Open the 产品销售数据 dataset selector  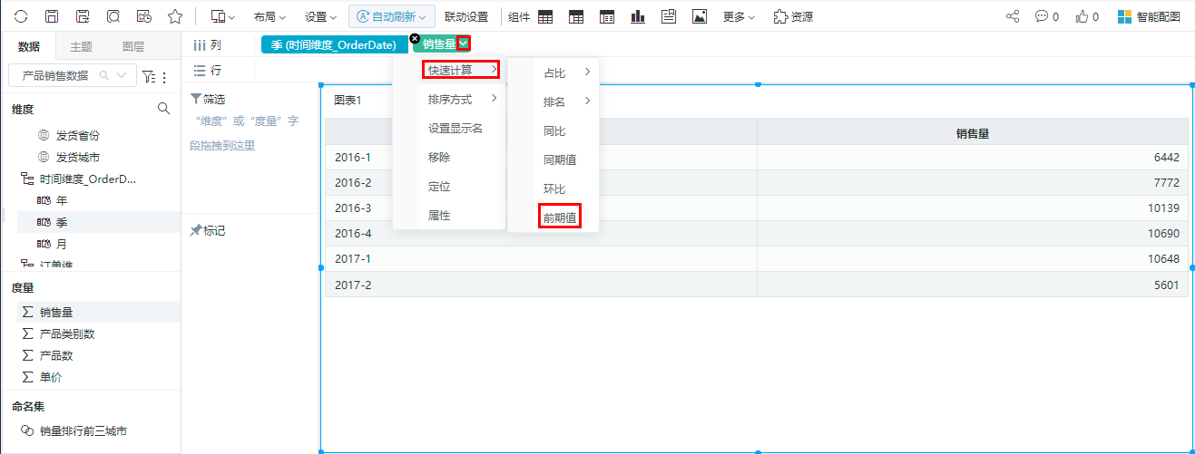click(72, 76)
